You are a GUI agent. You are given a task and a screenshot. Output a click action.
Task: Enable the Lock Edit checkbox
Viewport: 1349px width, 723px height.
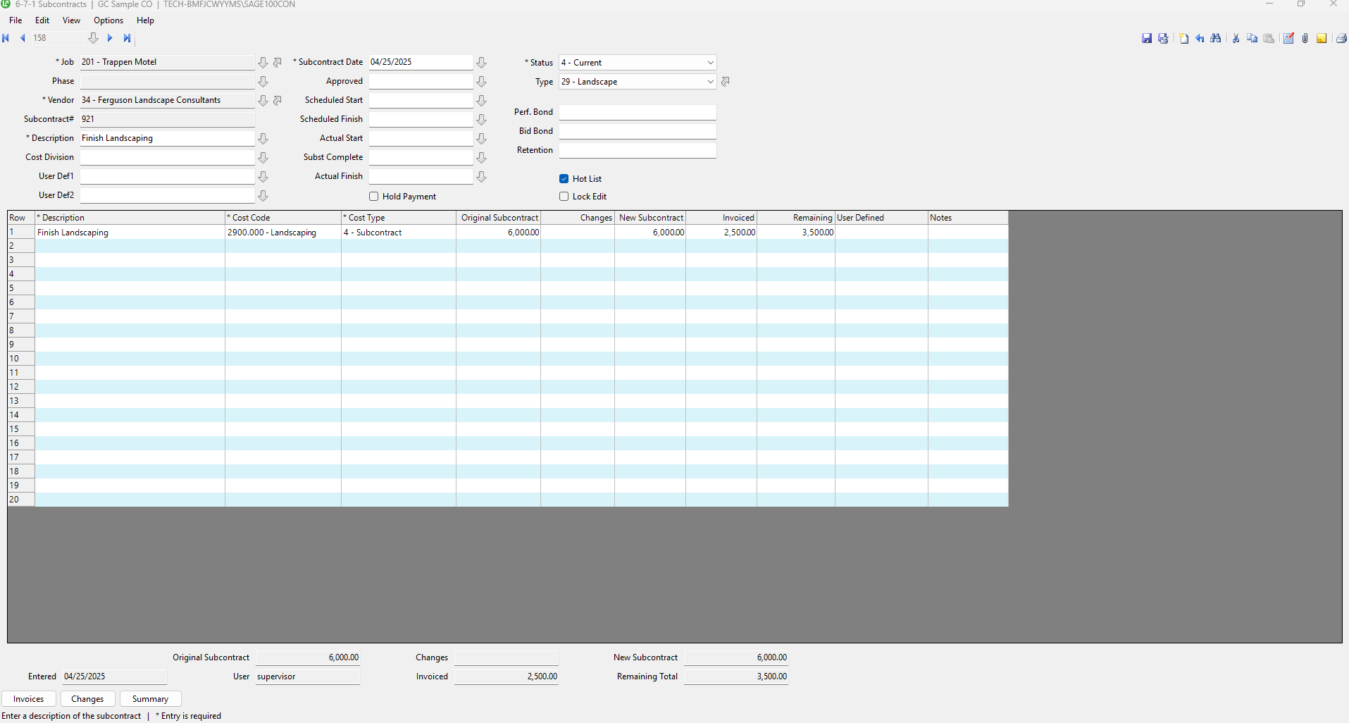tap(564, 197)
